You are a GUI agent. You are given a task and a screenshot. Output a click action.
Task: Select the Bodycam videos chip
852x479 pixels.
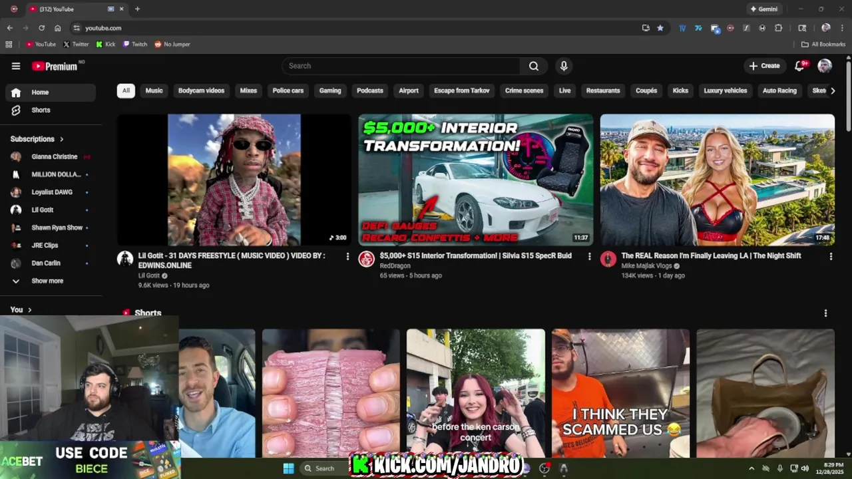tap(201, 90)
